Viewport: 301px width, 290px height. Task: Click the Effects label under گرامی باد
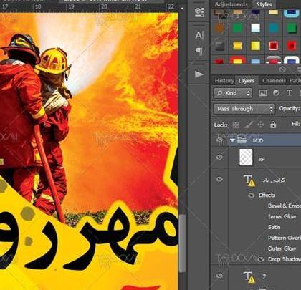(267, 195)
